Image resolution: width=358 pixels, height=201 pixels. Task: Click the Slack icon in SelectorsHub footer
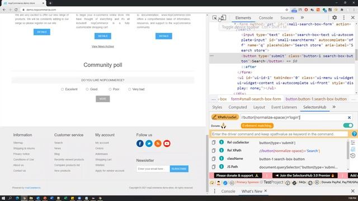click(294, 183)
